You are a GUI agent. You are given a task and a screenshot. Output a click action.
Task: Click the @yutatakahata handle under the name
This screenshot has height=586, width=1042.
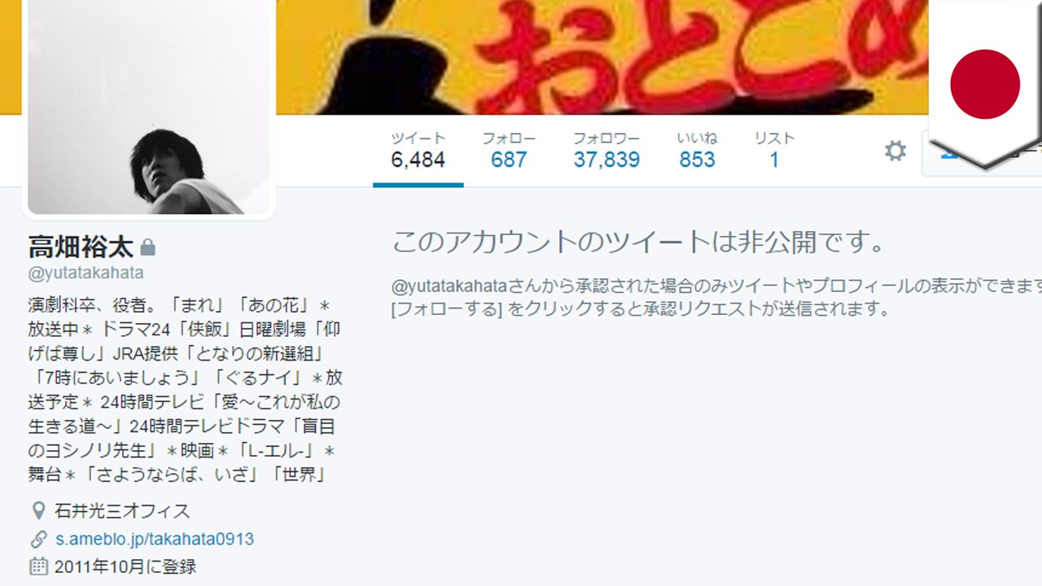click(85, 273)
